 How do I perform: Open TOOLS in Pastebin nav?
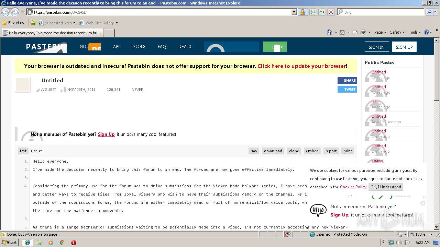click(x=138, y=47)
